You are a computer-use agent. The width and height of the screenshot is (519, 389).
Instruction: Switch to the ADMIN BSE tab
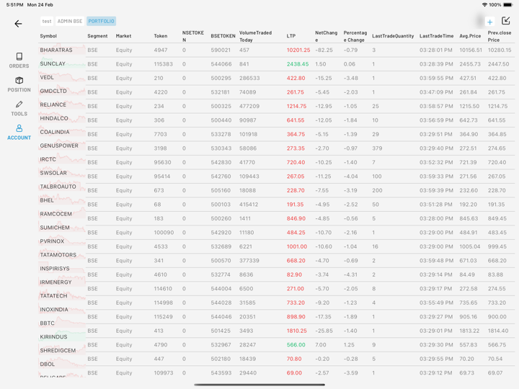(x=70, y=22)
